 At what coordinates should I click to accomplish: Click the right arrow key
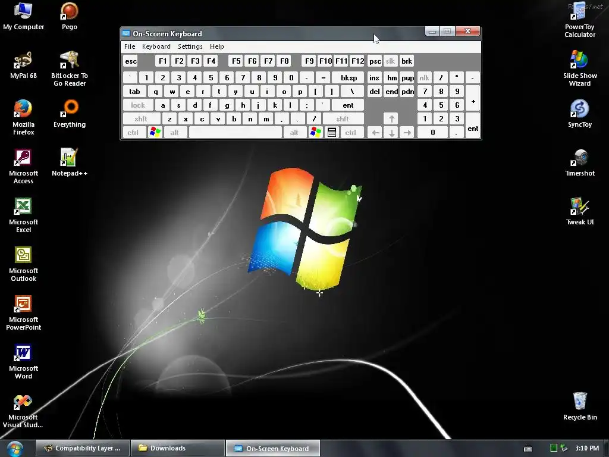[407, 132]
